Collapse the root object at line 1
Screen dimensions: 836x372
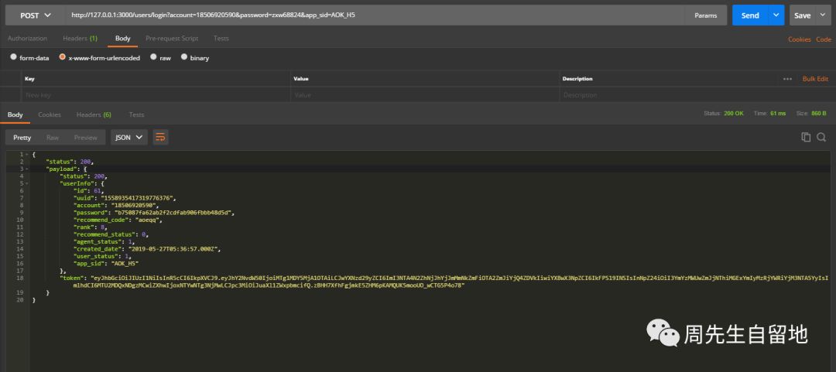point(26,155)
